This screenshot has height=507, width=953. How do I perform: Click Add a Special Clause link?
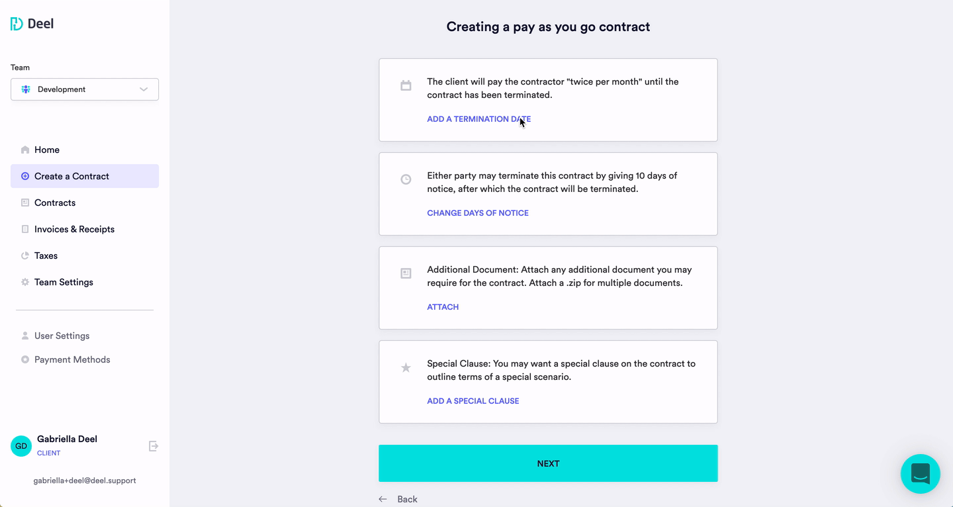coord(473,401)
